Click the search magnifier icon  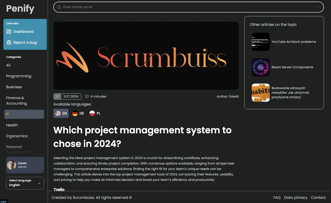59,7
